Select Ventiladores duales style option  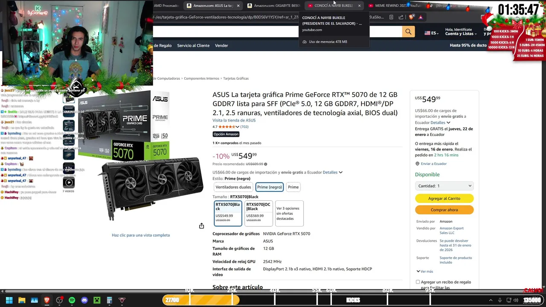(x=233, y=187)
